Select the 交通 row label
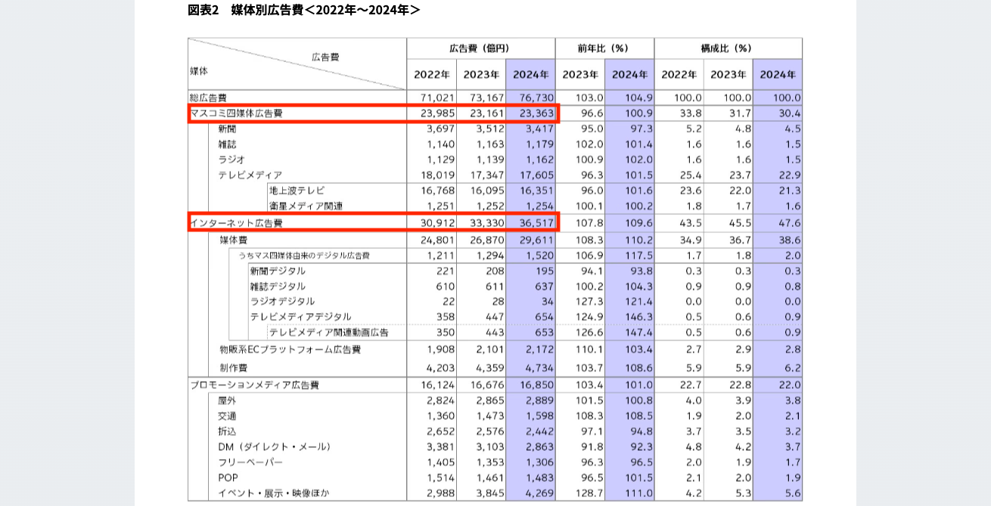 tap(227, 416)
